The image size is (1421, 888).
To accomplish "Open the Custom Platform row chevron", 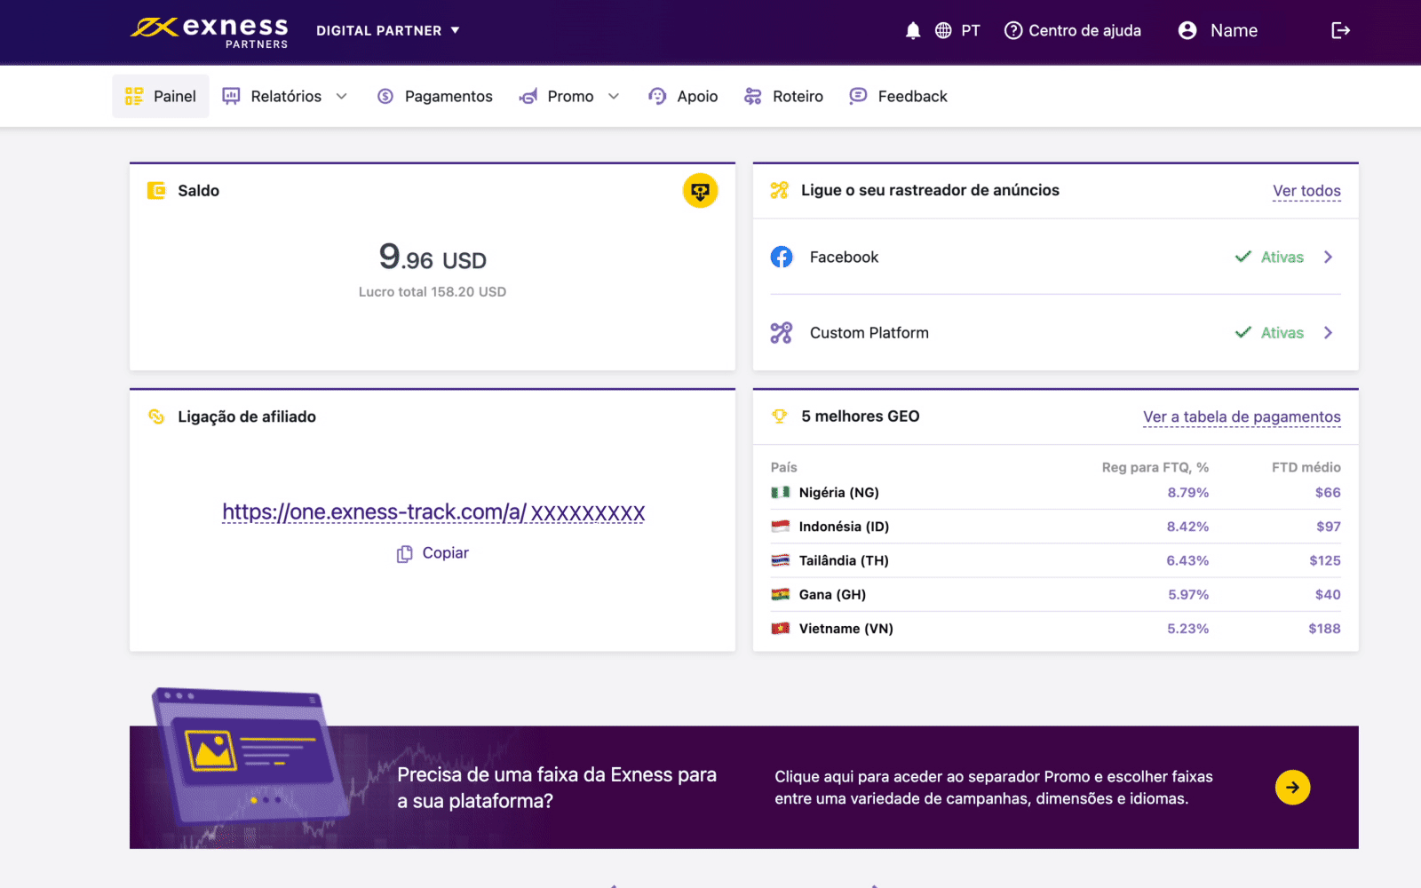I will [x=1329, y=333].
